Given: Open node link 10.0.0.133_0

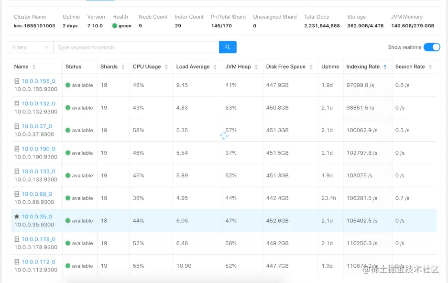Looking at the screenshot, I should tap(39, 171).
